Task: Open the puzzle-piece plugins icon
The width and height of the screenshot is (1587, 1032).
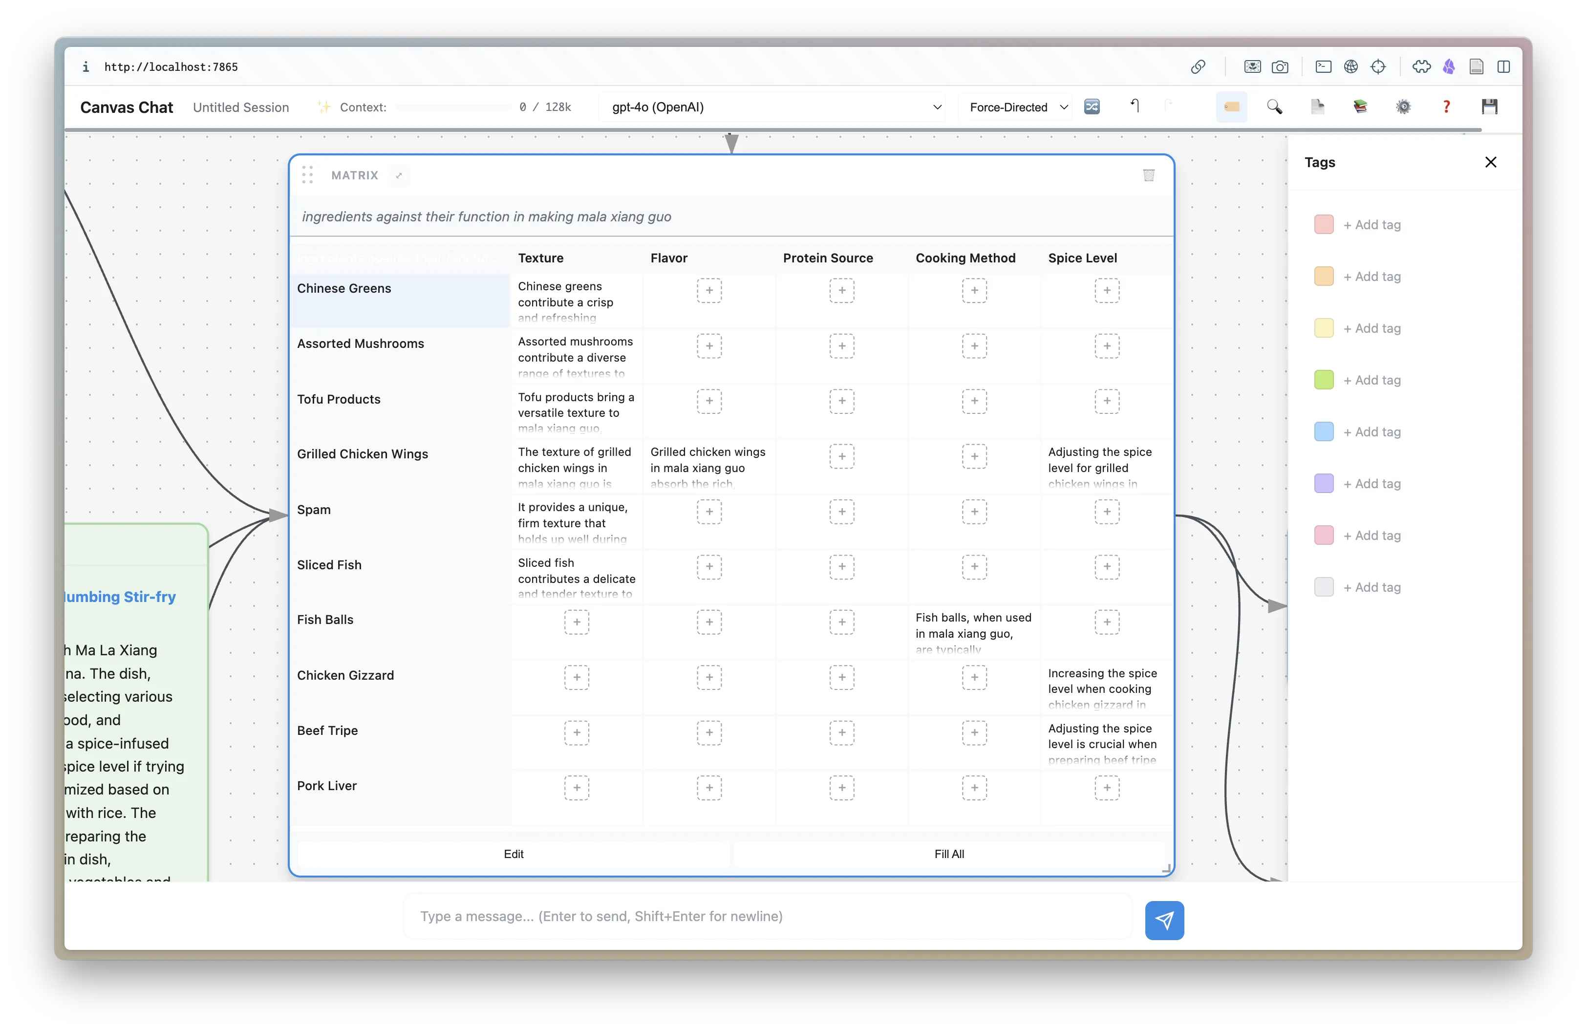Action: pos(1422,66)
